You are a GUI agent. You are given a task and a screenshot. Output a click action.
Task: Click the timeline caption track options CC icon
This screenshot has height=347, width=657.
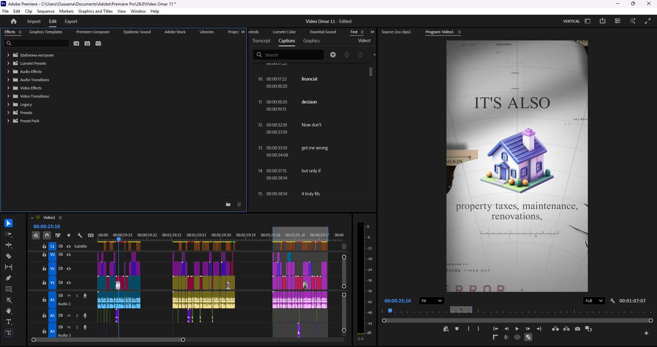(90, 236)
